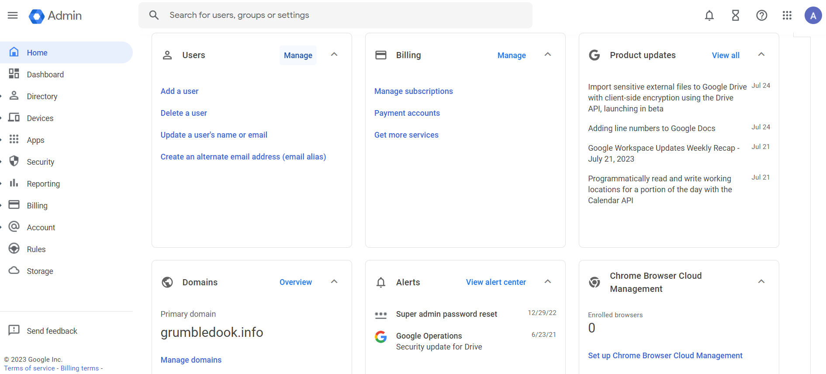
Task: Open the account avatar A
Action: point(813,16)
